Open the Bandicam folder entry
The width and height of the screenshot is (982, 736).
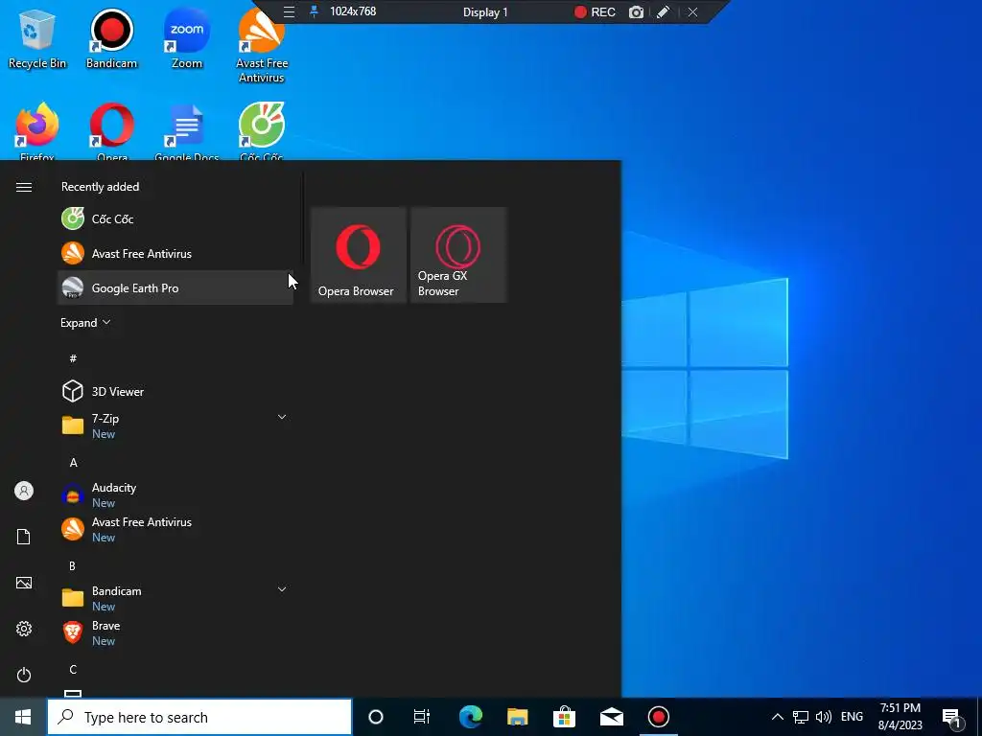click(175, 598)
